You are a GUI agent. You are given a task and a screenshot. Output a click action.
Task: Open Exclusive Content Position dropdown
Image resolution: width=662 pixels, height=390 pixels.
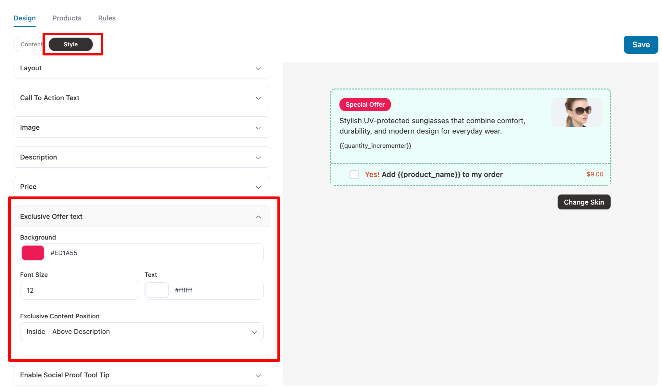(x=142, y=332)
